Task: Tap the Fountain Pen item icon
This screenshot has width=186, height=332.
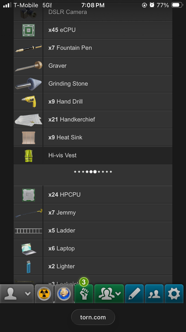Action: click(28, 48)
